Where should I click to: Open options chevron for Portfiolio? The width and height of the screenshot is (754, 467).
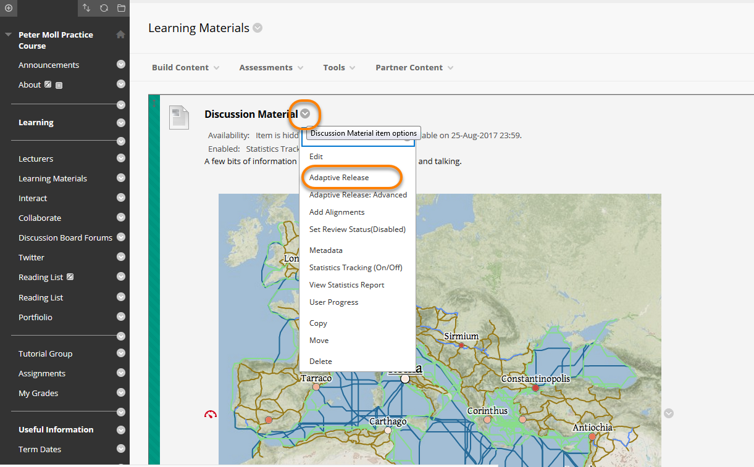[x=121, y=316]
